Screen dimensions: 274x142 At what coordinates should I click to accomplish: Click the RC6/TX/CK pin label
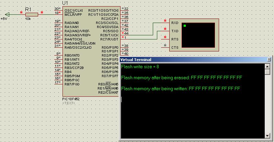[x=109, y=35]
